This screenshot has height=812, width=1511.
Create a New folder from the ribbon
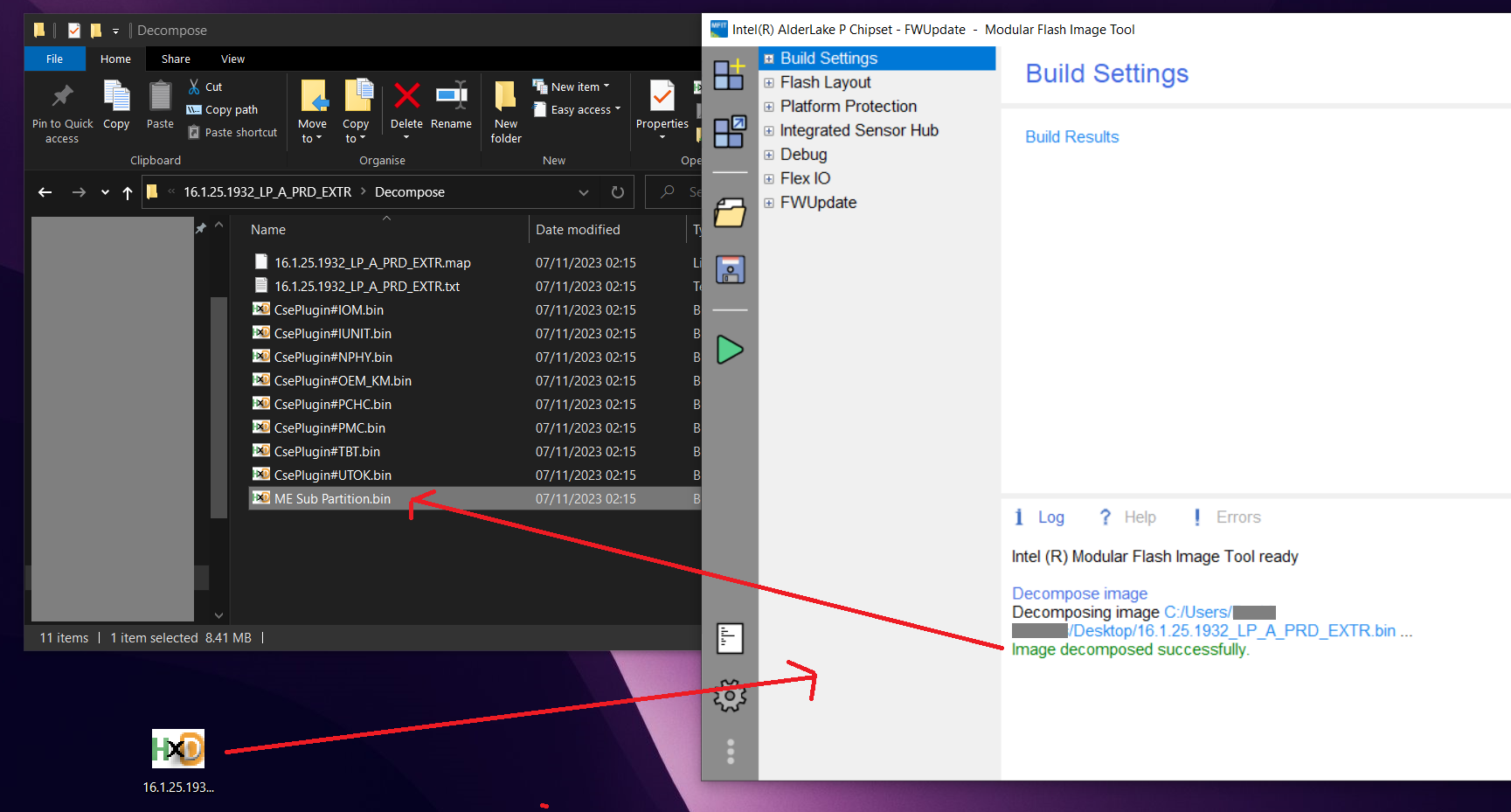(506, 112)
